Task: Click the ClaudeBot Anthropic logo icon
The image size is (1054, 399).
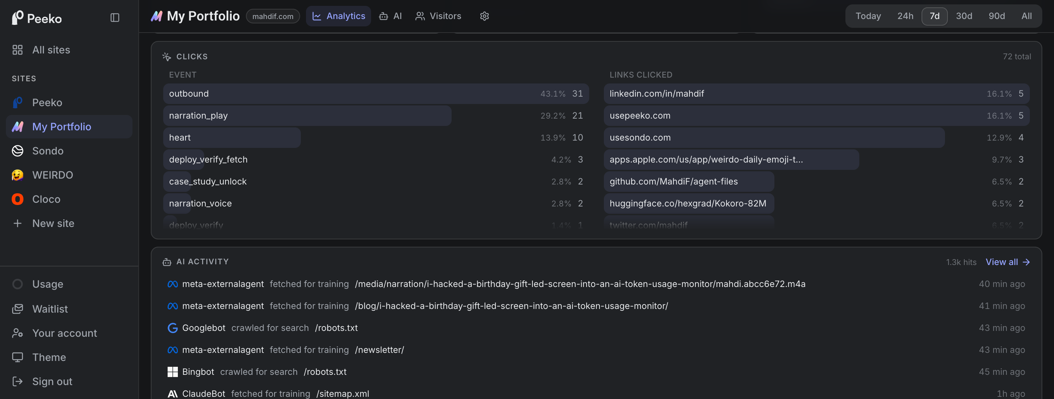Action: 173,394
